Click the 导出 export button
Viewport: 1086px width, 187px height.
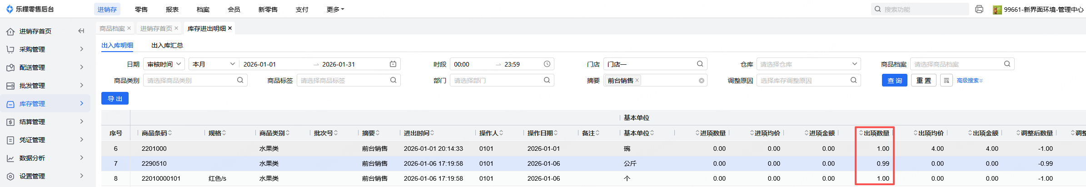pos(115,98)
